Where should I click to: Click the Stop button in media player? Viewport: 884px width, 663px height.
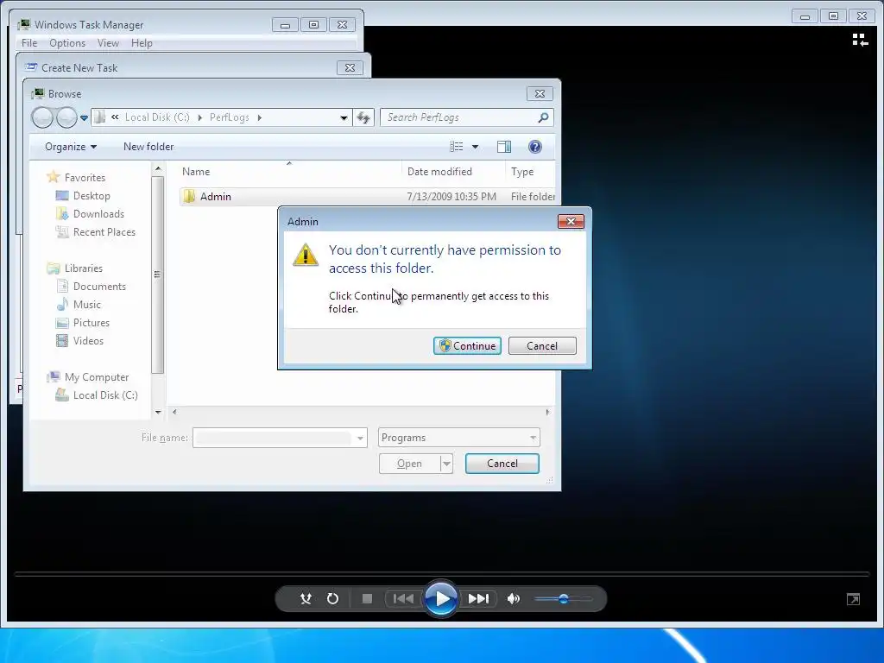tap(367, 598)
